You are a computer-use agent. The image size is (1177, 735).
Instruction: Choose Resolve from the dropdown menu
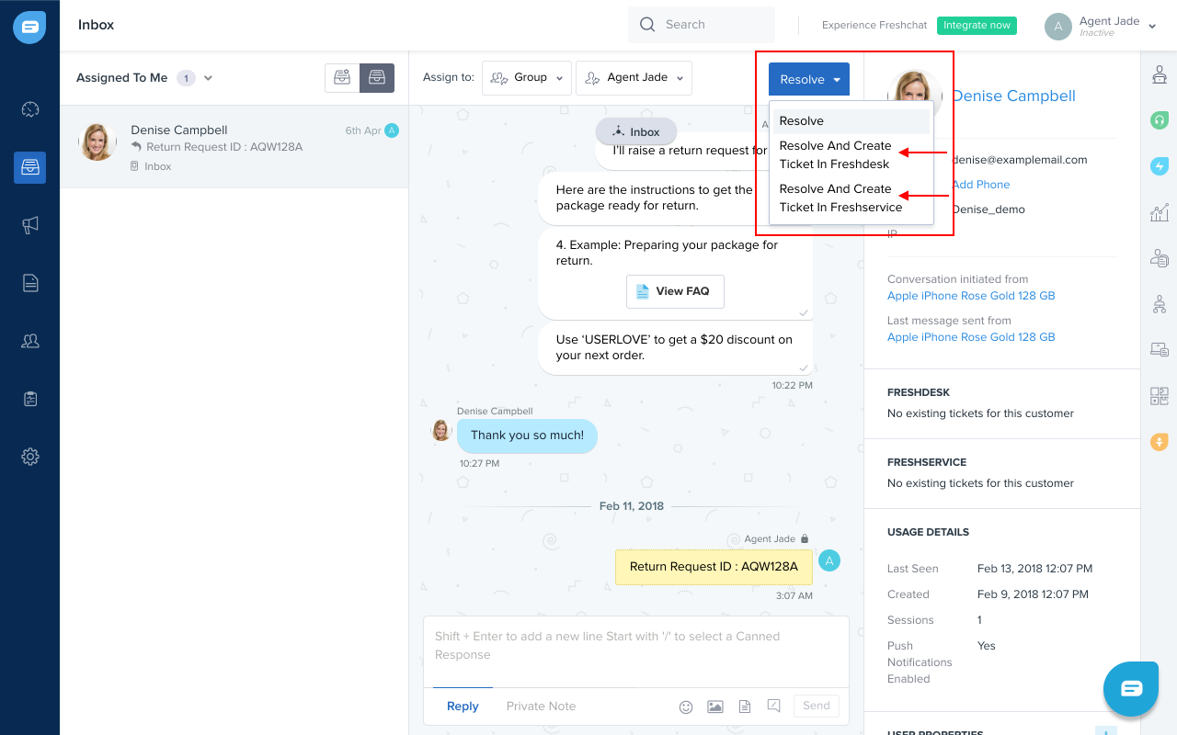851,121
